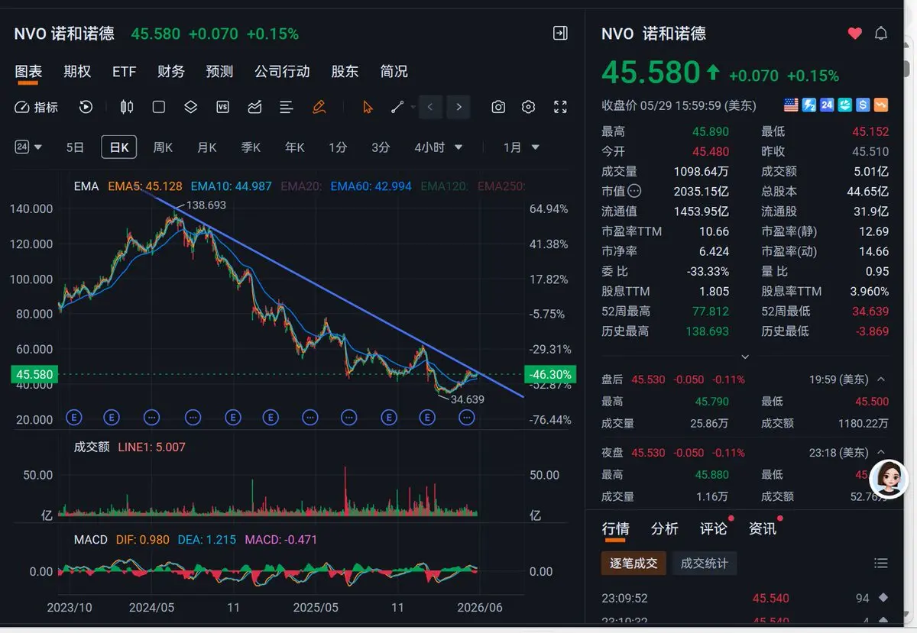Open the layers overlay icon

point(191,107)
